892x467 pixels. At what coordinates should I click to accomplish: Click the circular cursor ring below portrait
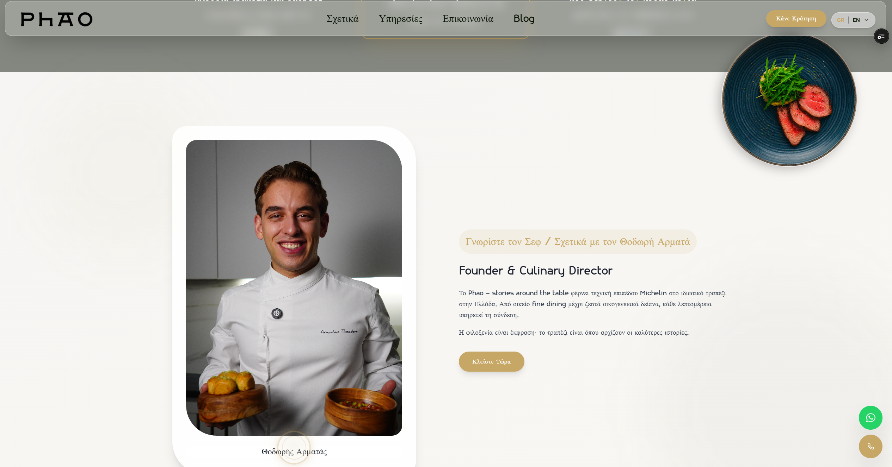(294, 447)
